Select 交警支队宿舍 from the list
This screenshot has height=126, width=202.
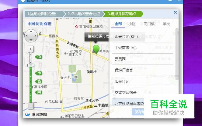tap(142, 92)
